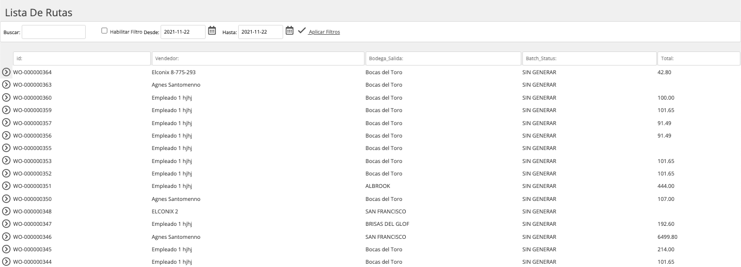Viewport: 741px width, 267px height.
Task: Click Agnes Santomenno in row WO-000000346
Action: pyautogui.click(x=176, y=237)
